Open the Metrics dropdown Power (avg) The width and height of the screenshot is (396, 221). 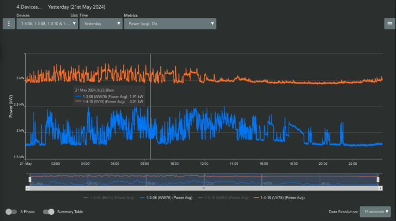pyautogui.click(x=170, y=24)
